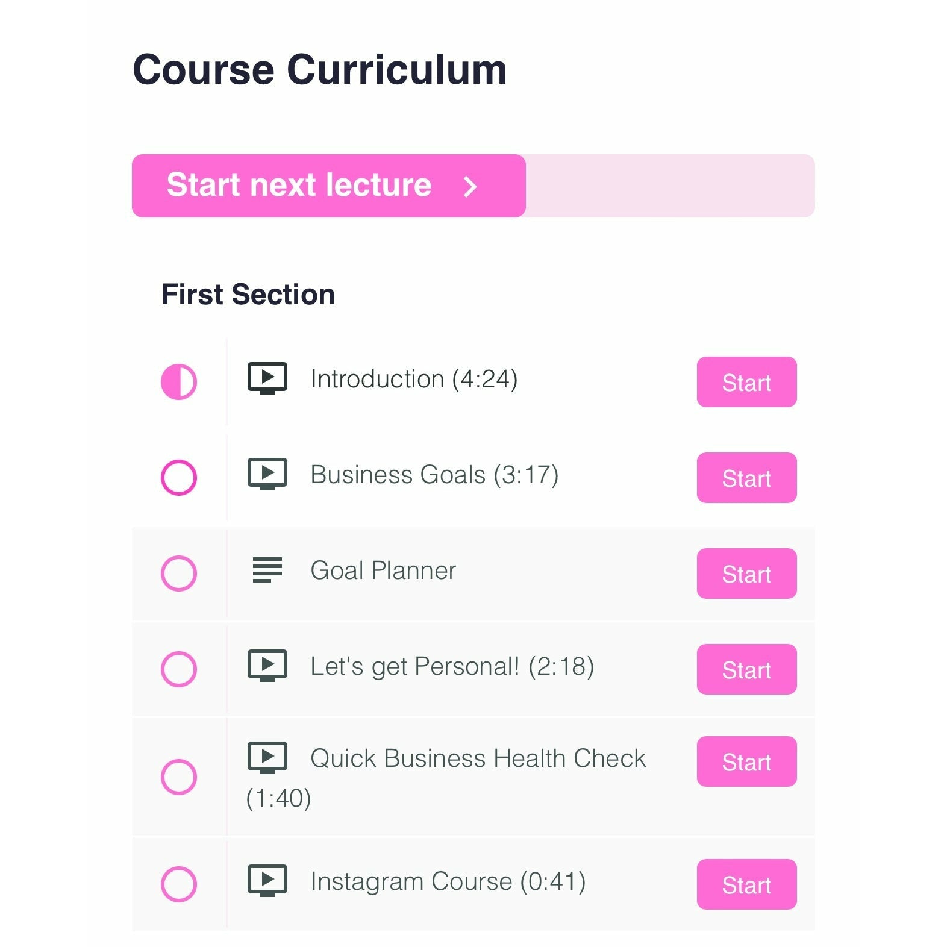Open the Instagram Course (0:41) lecture title

tap(448, 881)
